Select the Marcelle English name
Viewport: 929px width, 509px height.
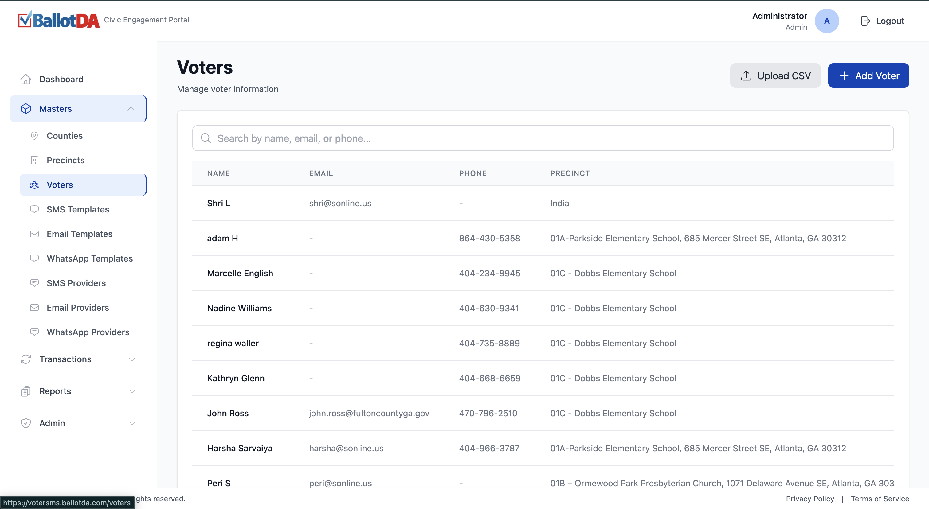(x=240, y=273)
